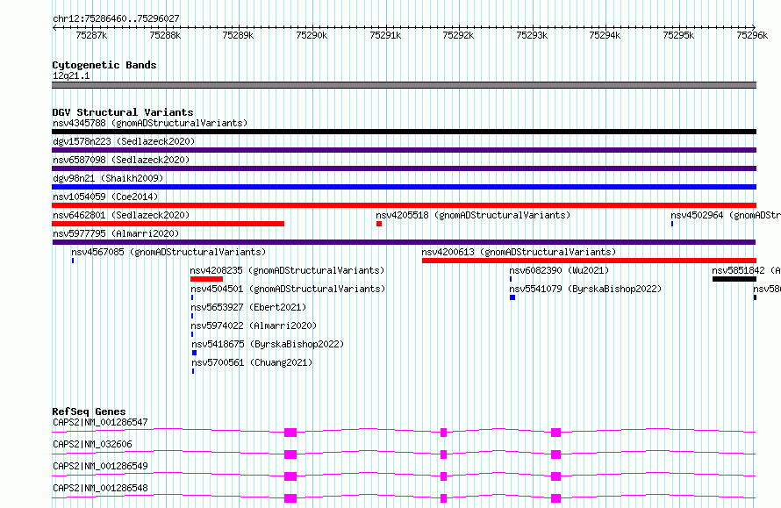
Task: Click the red bar under nsv1054059
Action: click(x=404, y=205)
